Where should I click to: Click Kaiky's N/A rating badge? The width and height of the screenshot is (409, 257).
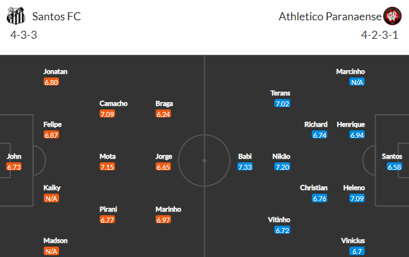[52, 199]
